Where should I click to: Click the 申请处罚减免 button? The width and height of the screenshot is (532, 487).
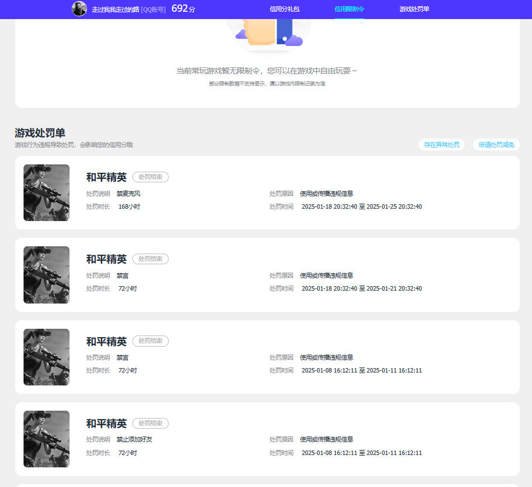[496, 145]
